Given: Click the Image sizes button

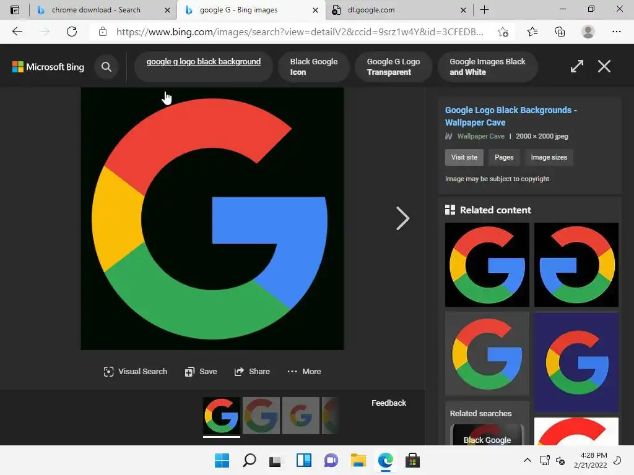Looking at the screenshot, I should [549, 157].
